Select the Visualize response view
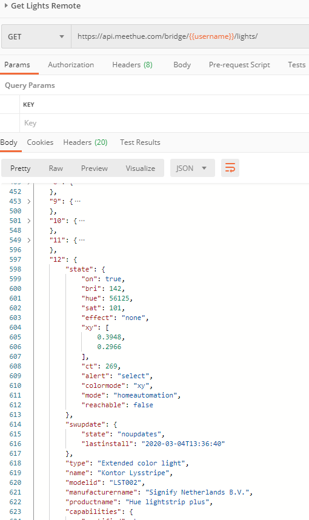Viewport: 309px width, 520px height. coord(140,168)
